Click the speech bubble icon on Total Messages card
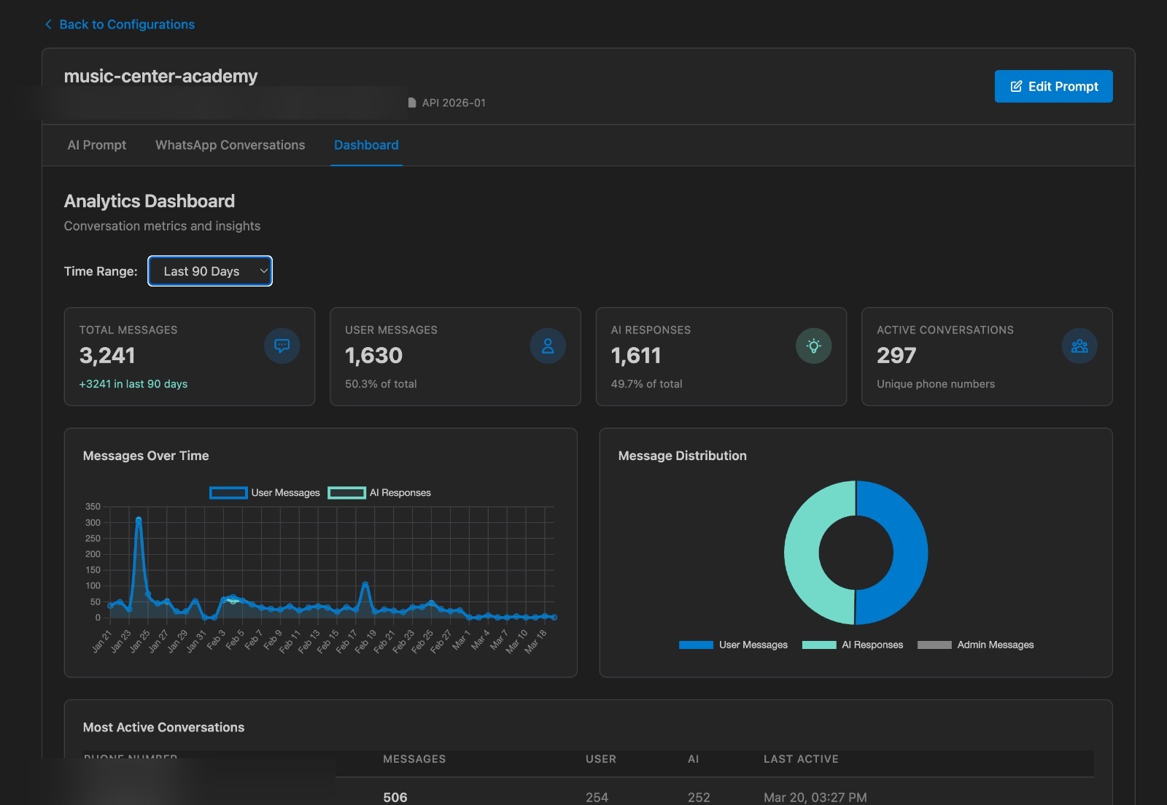Viewport: 1167px width, 805px height. [282, 346]
